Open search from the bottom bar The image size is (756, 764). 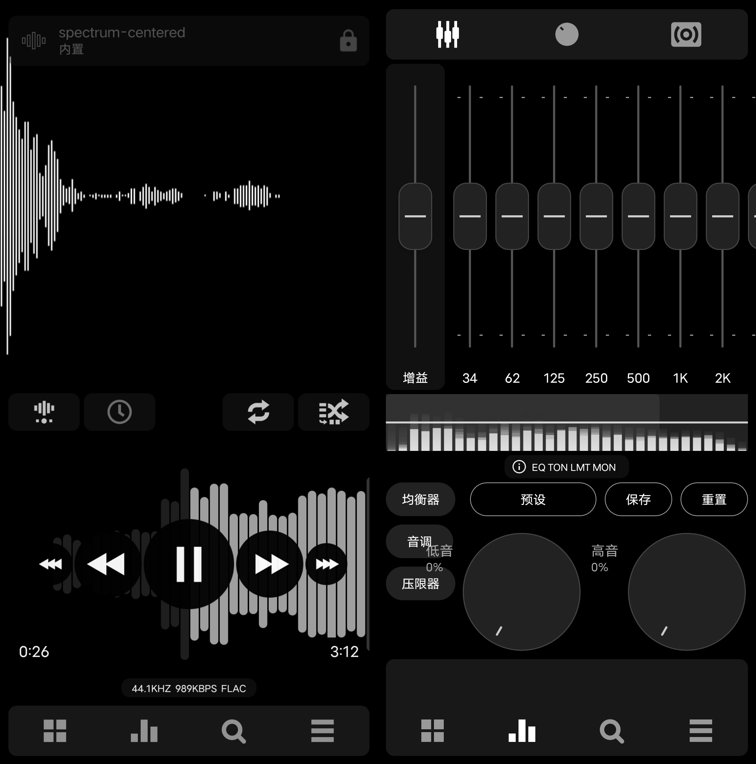click(233, 731)
